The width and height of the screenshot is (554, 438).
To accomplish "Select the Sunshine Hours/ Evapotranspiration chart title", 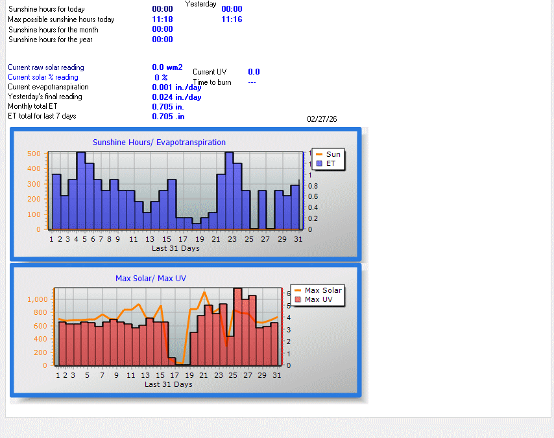I will [x=159, y=142].
